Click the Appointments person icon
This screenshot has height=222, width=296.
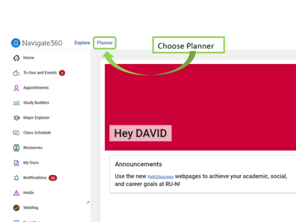pyautogui.click(x=17, y=88)
